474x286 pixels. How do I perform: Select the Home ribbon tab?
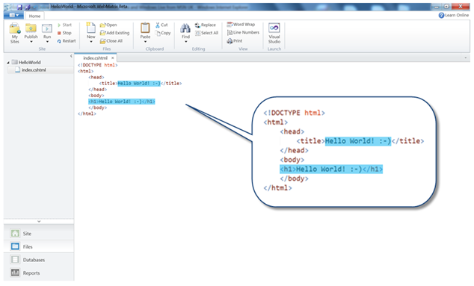click(x=34, y=16)
